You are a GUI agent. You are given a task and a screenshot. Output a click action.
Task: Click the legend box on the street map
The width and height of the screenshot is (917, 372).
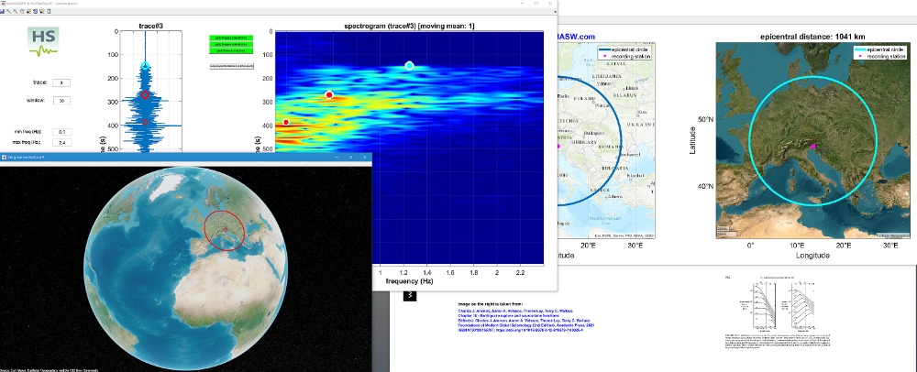click(x=624, y=52)
